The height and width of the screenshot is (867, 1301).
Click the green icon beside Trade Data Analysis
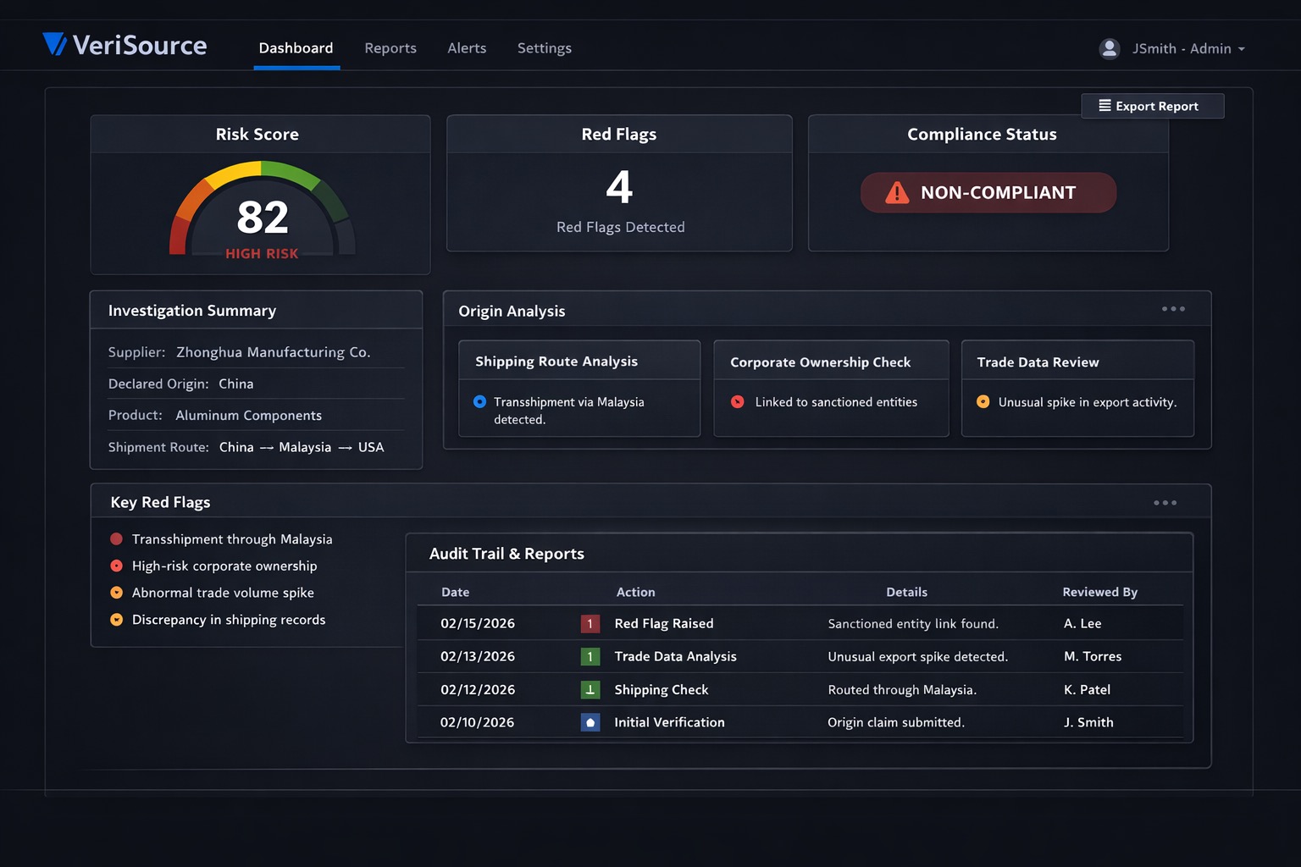[x=590, y=657]
